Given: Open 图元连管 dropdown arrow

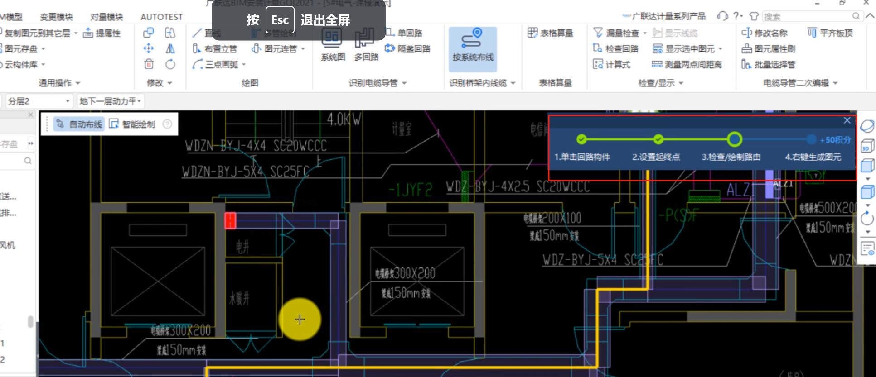Looking at the screenshot, I should (x=303, y=49).
